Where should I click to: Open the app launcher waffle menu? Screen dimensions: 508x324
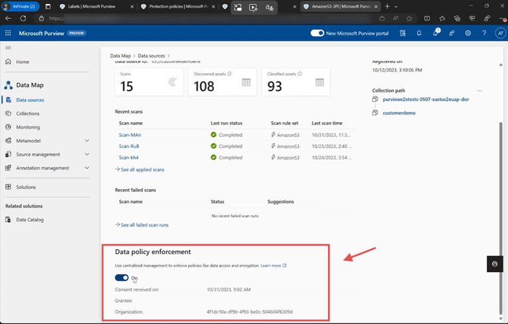coord(8,33)
